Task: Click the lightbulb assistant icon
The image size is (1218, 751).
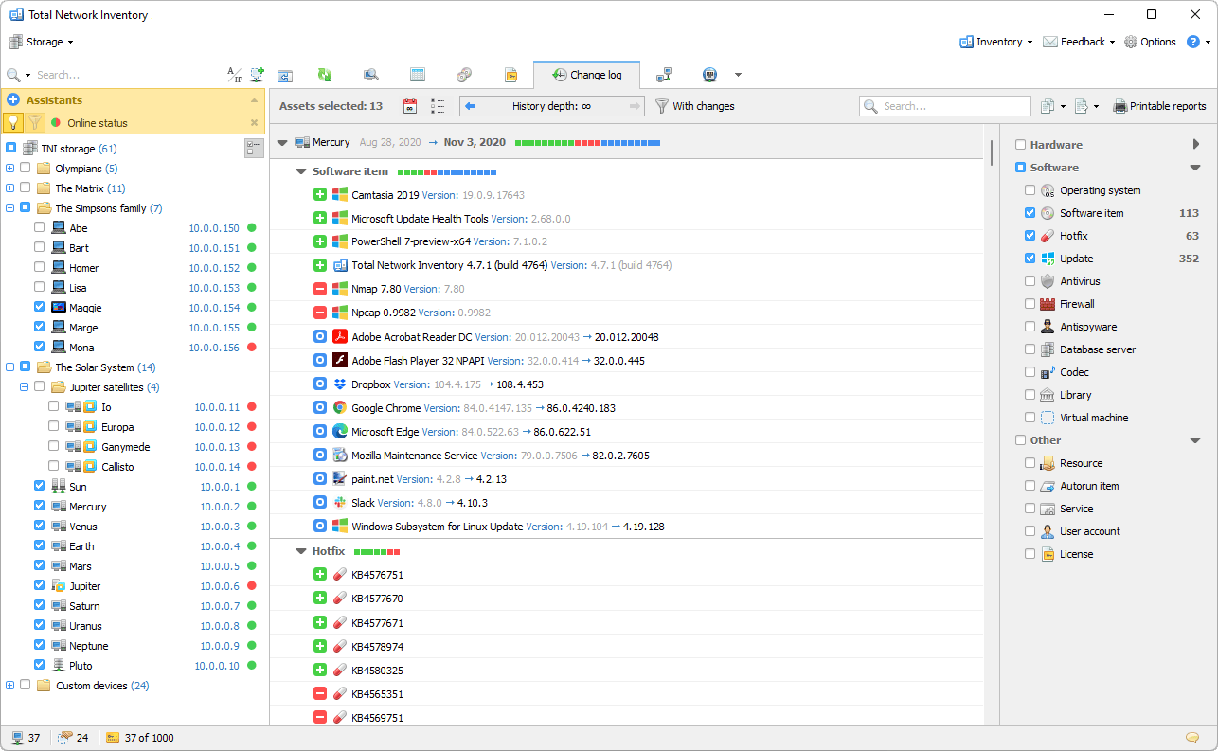Action: (13, 122)
